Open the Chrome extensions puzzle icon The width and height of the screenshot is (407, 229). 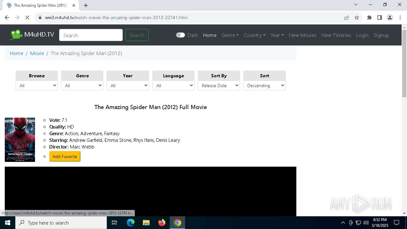(x=369, y=17)
